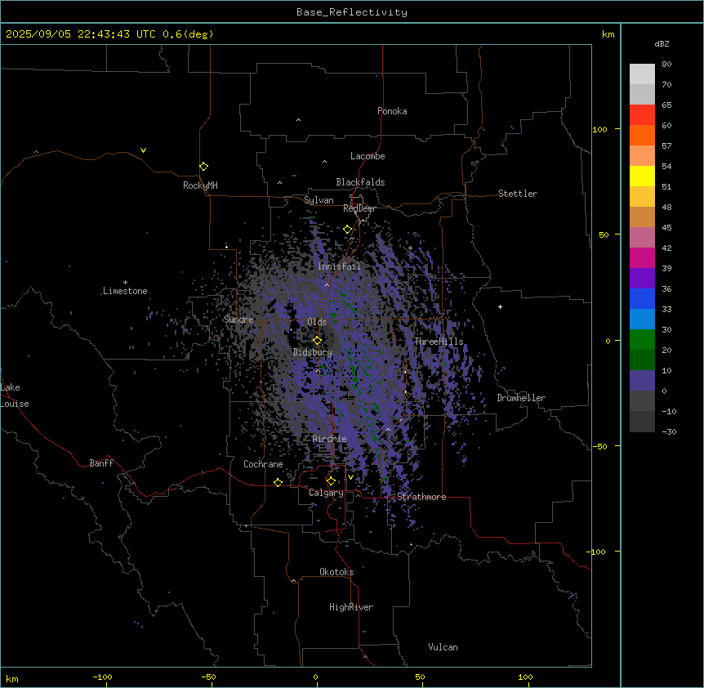Viewport: 704px width, 688px height.
Task: Select the light gray 70-80 dBZ swatch
Action: (642, 74)
